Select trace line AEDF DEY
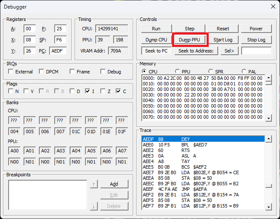280x219 pixels. pos(203,139)
